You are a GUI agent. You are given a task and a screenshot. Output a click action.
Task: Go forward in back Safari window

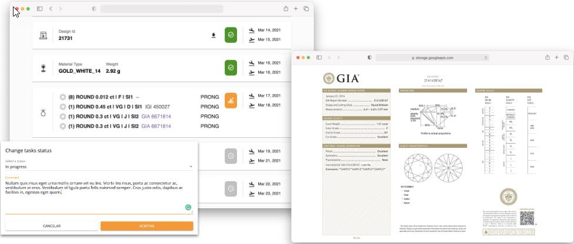61,9
